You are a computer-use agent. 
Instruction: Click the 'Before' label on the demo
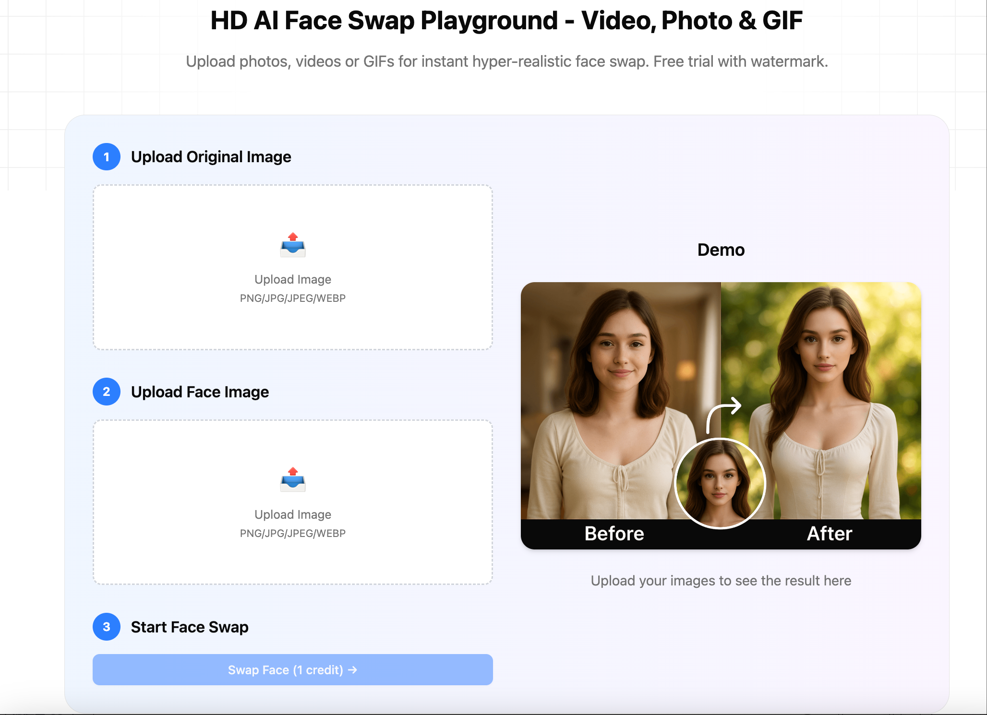[614, 533]
